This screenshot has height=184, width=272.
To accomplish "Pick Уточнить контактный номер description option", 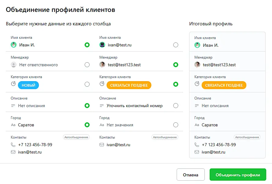I will pyautogui.click(x=175, y=106).
